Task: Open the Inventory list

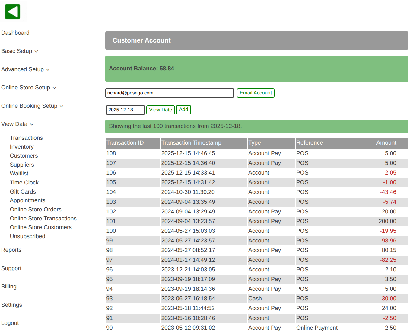Action: [x=22, y=147]
